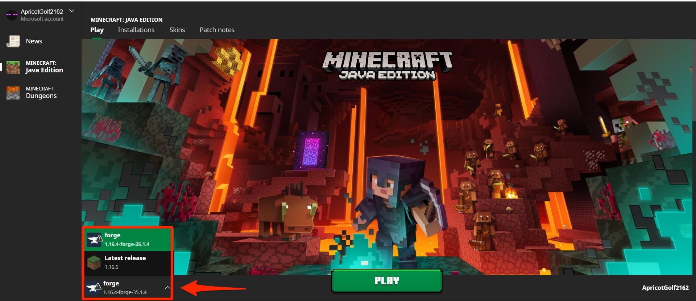The image size is (696, 301).
Task: Switch to the Skins tab
Action: click(x=177, y=30)
